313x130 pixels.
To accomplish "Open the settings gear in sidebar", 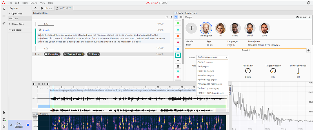I will point(4,127).
